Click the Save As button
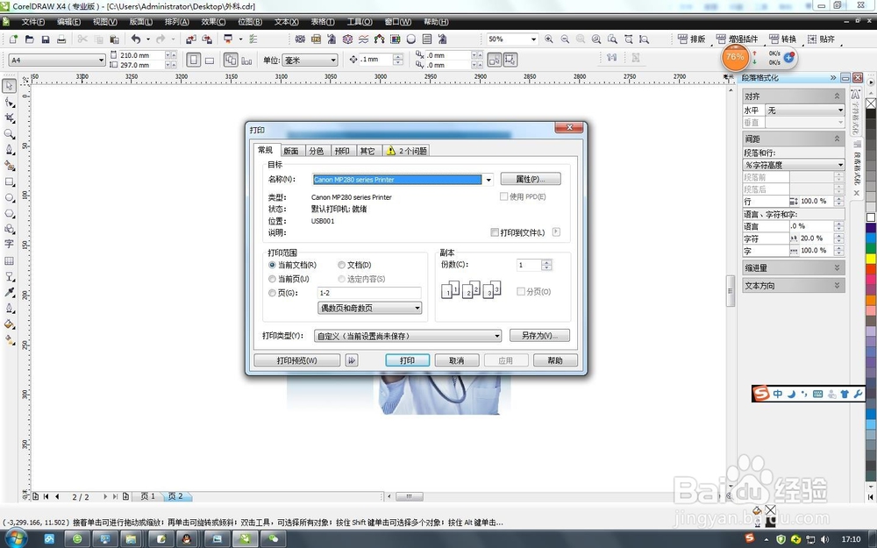 coord(539,336)
